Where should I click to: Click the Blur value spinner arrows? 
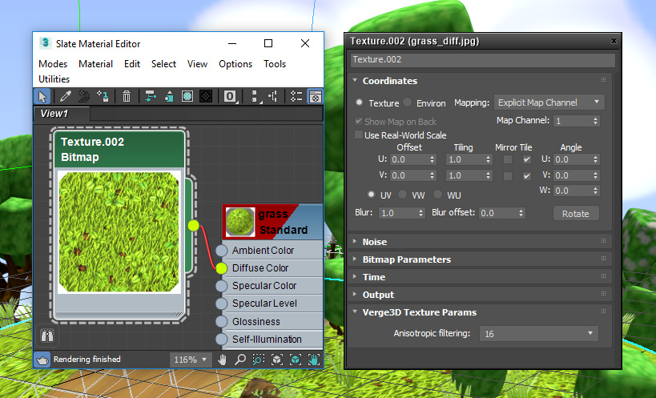click(421, 213)
